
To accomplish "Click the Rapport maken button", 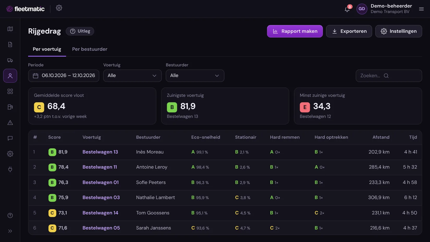I will [x=295, y=31].
